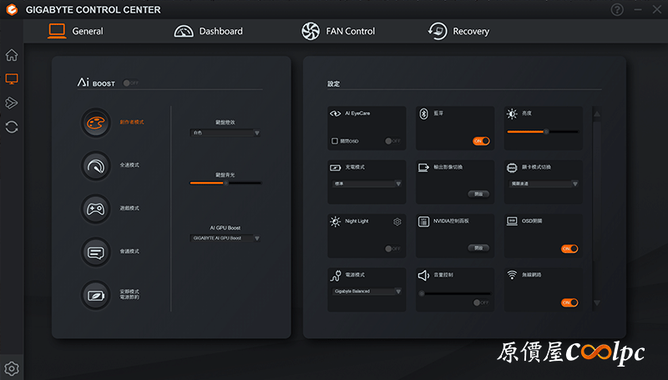Click the Bluetooth icon
This screenshot has width=668, height=380.
tap(423, 114)
